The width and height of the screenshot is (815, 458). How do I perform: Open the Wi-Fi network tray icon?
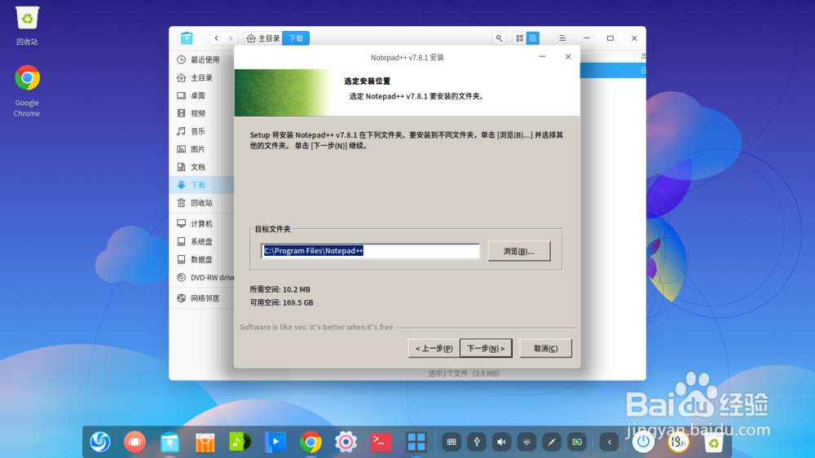[526, 443]
